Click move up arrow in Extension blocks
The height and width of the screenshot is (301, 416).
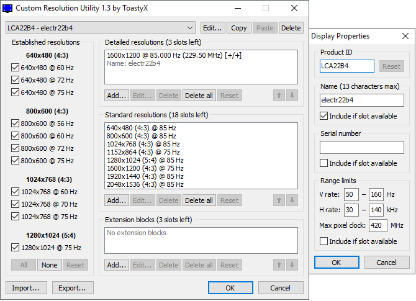[x=280, y=265]
